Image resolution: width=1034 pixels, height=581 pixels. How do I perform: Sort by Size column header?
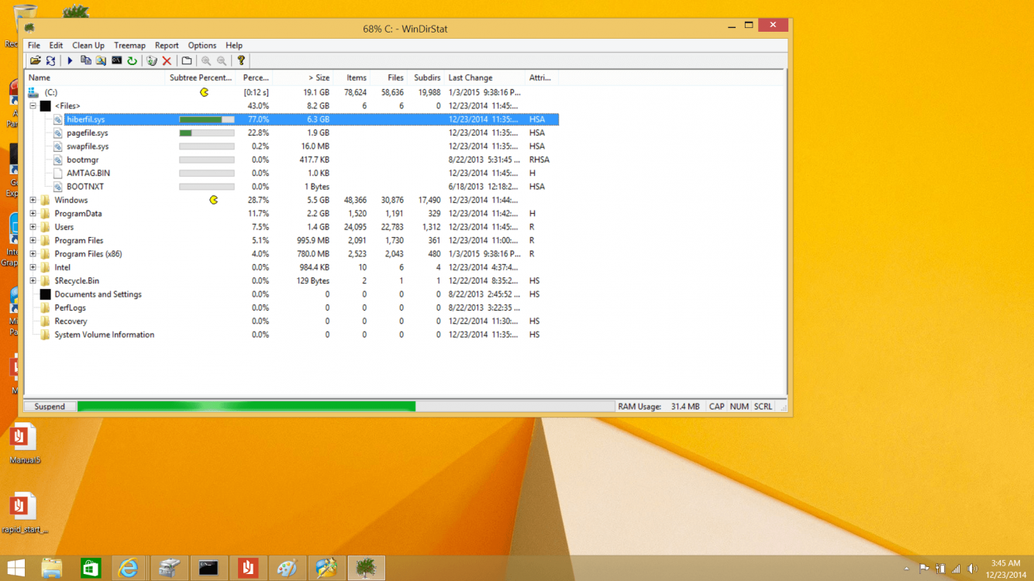303,77
